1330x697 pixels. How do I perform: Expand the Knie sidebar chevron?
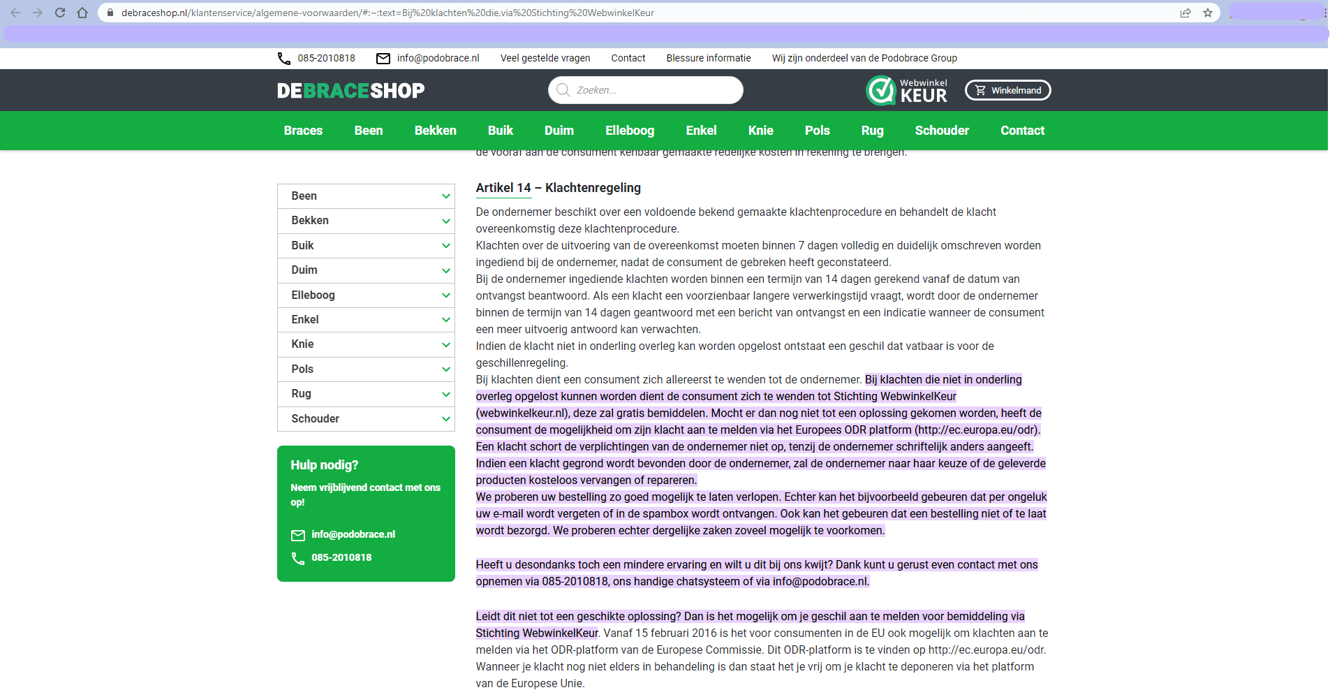point(445,344)
